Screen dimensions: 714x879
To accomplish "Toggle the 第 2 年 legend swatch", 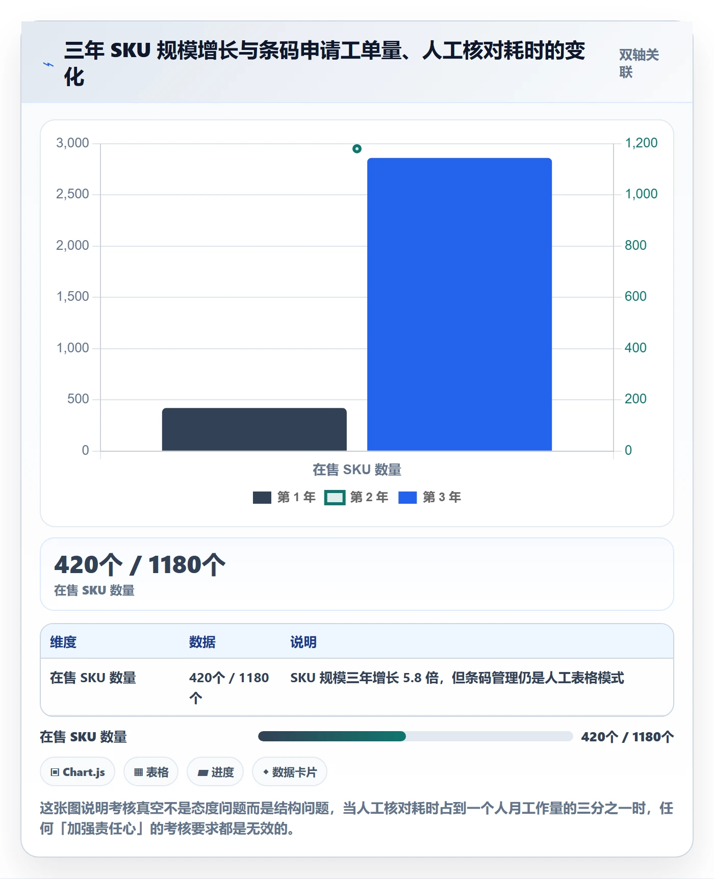I will 335,497.
